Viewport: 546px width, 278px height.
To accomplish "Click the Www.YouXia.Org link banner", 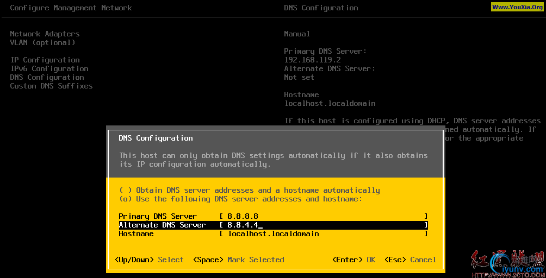I will click(x=517, y=7).
